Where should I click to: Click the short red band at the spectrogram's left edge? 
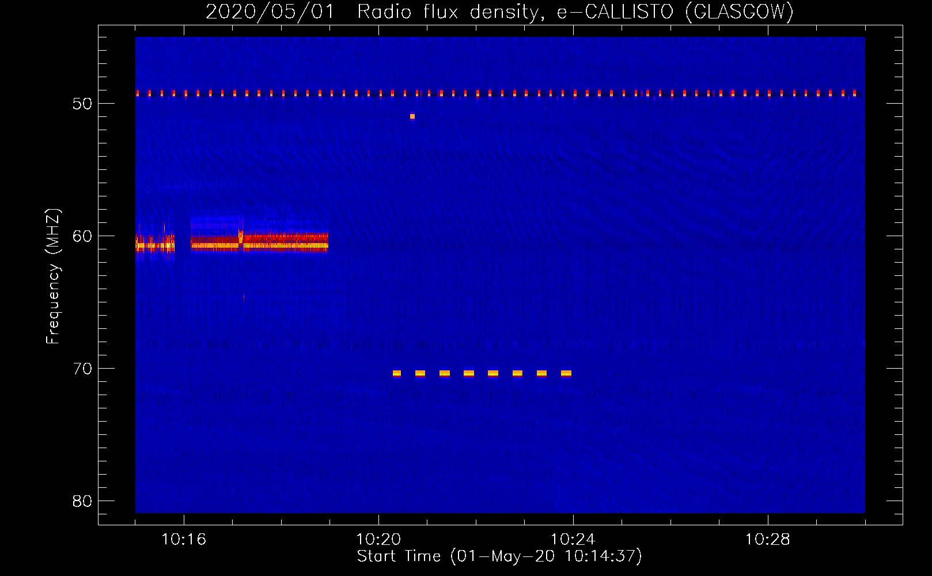[155, 244]
